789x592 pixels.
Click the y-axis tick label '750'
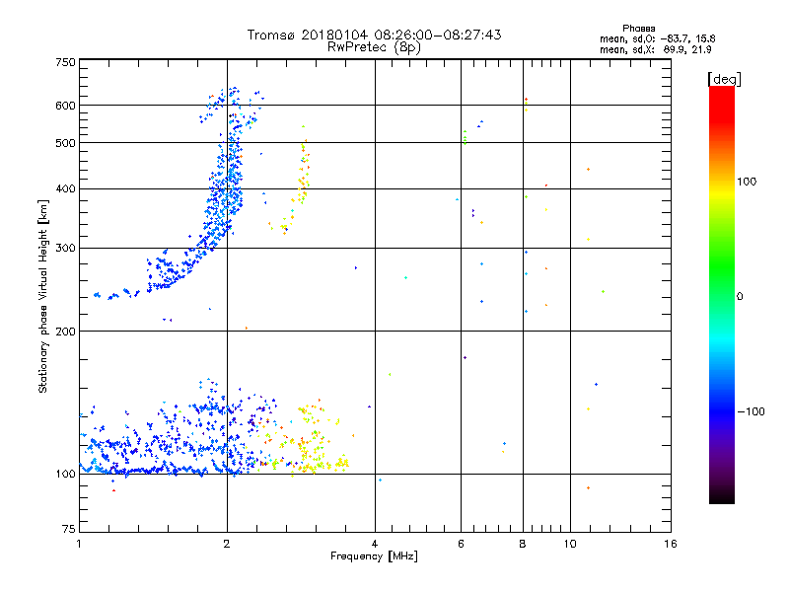[x=65, y=62]
